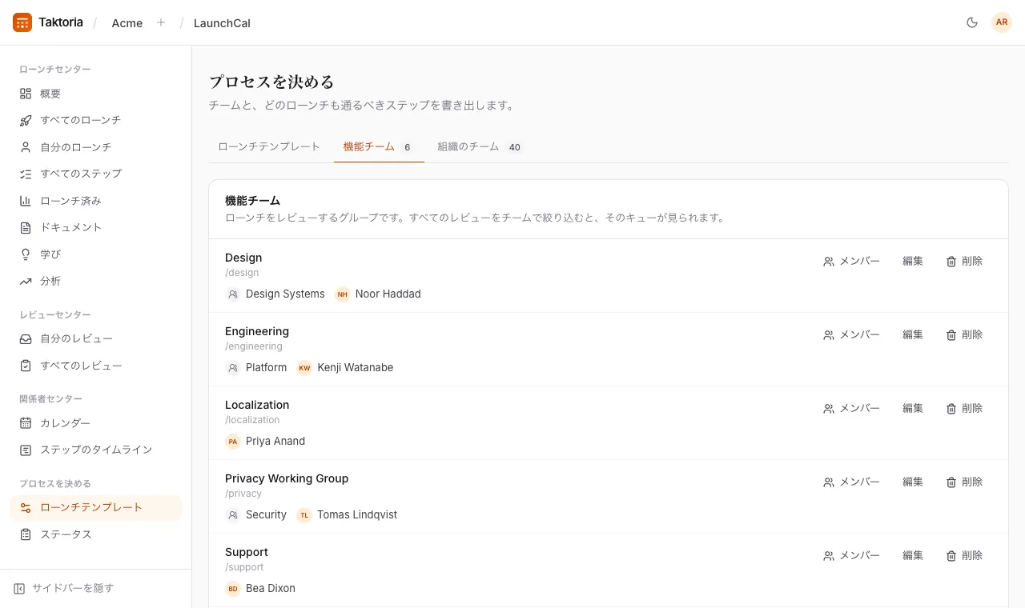Select the 機能チーム tab
Viewport: 1025px width, 608px height.
point(379,146)
